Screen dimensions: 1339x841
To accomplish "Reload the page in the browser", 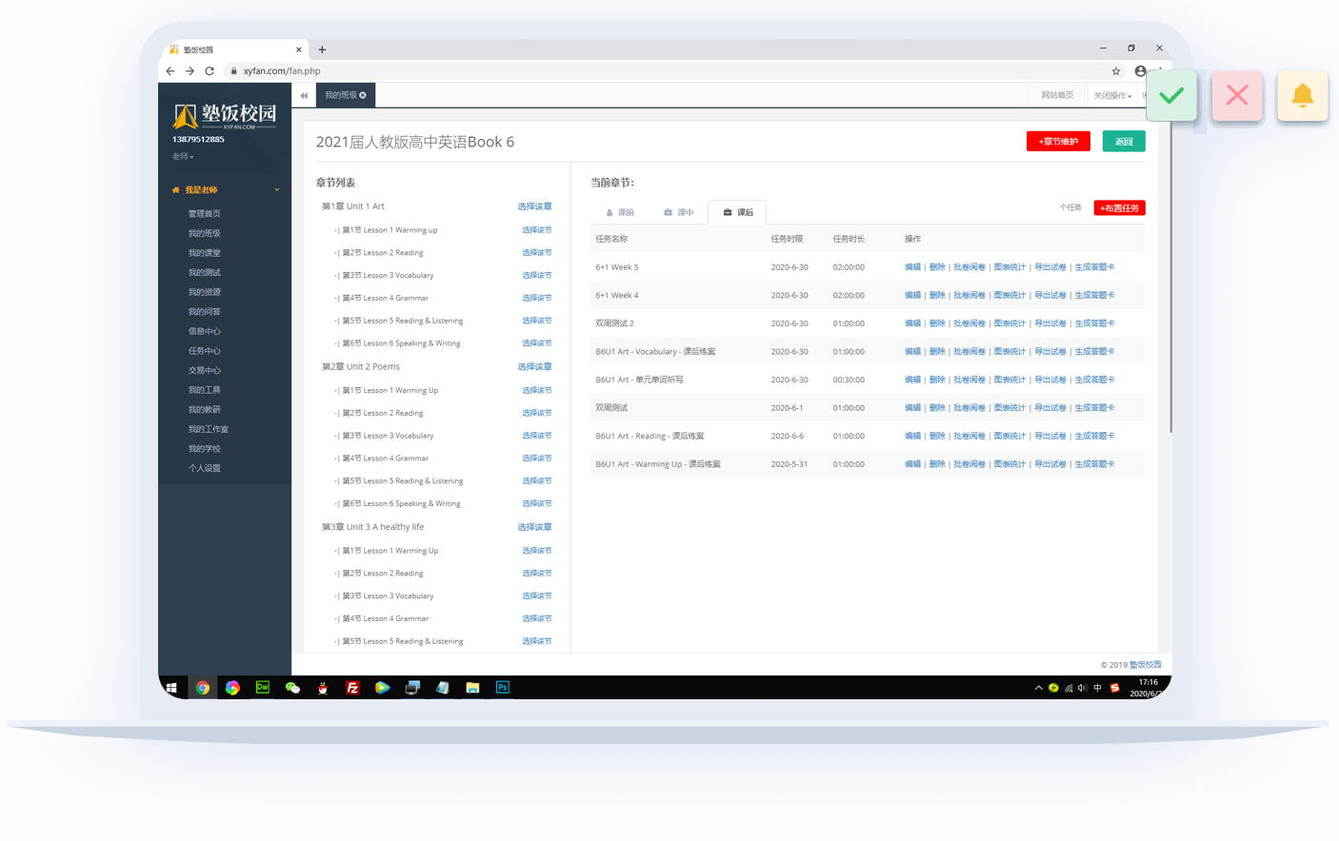I will pos(210,71).
